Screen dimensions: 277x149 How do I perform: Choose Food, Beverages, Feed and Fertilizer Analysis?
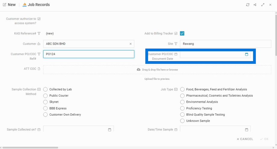click(x=182, y=89)
